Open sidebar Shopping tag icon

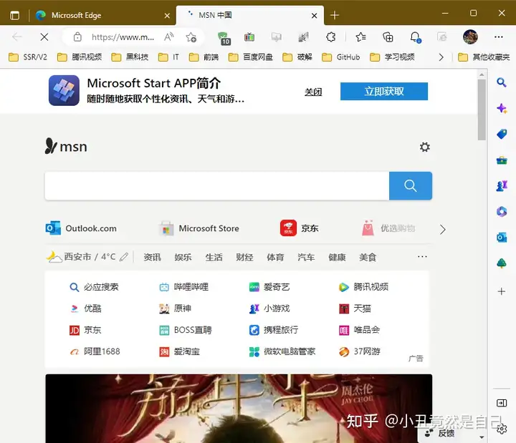502,134
